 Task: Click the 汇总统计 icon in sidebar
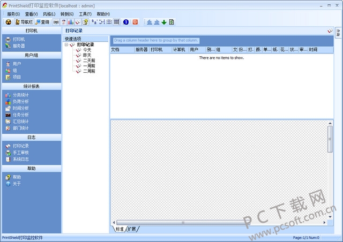(x=8, y=122)
